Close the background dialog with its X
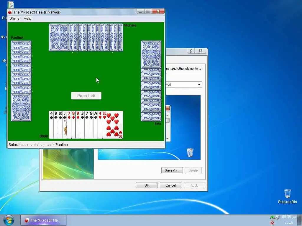 (x=201, y=51)
